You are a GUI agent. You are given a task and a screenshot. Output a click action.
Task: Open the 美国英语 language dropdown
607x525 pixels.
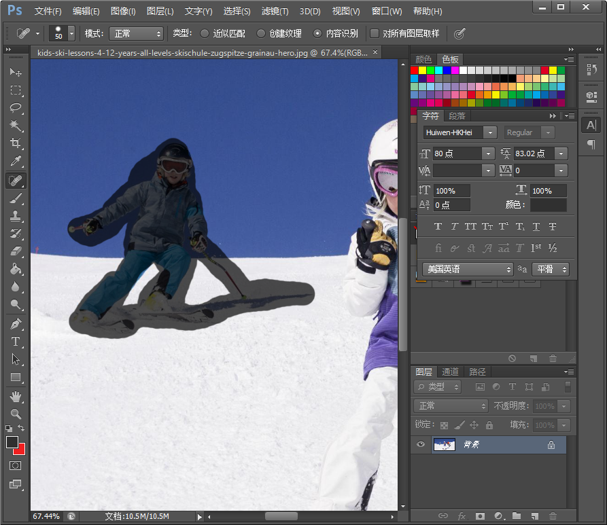click(x=467, y=269)
